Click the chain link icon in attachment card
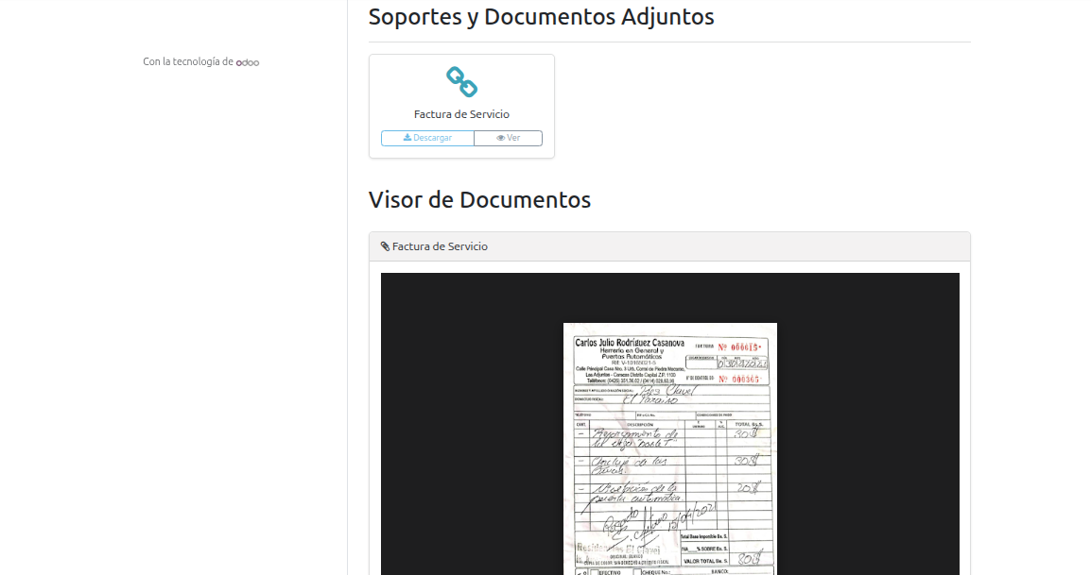1091x575 pixels. [461, 82]
